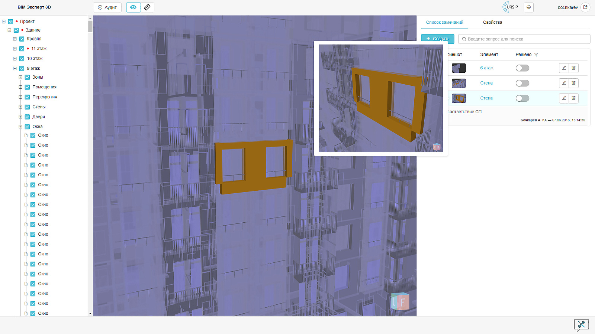Expand the Стены node
The height and width of the screenshot is (334, 595).
tap(20, 107)
